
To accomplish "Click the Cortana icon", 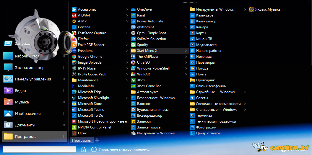I will click(74, 27).
